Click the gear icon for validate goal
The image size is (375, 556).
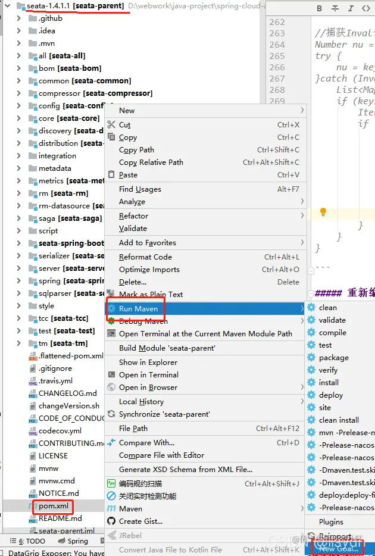(x=311, y=320)
